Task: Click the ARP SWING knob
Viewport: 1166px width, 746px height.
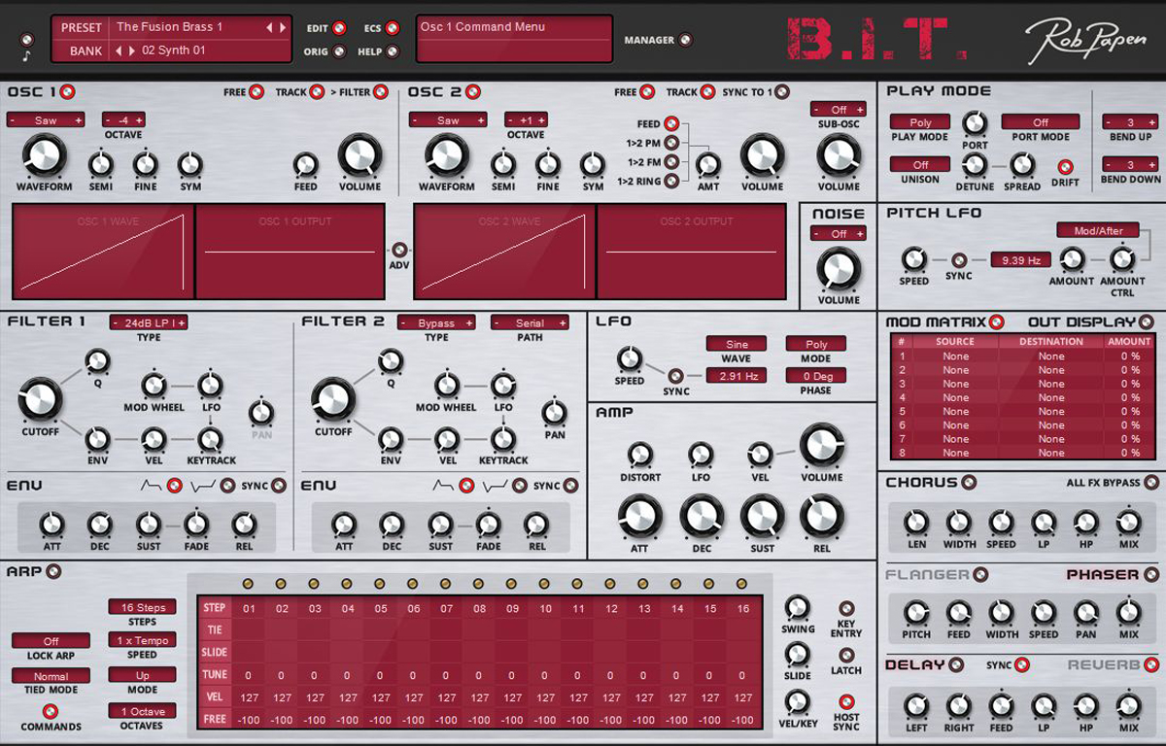Action: click(x=797, y=609)
